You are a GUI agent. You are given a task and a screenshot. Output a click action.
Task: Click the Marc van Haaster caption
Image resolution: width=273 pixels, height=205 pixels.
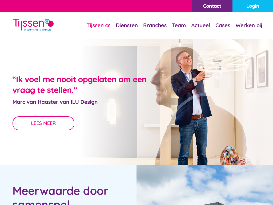tap(55, 102)
